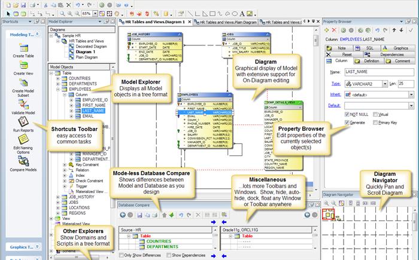Screen dimensions: 419x260
Task: Select the text 'A' drawing tool
Action: coord(242,13)
